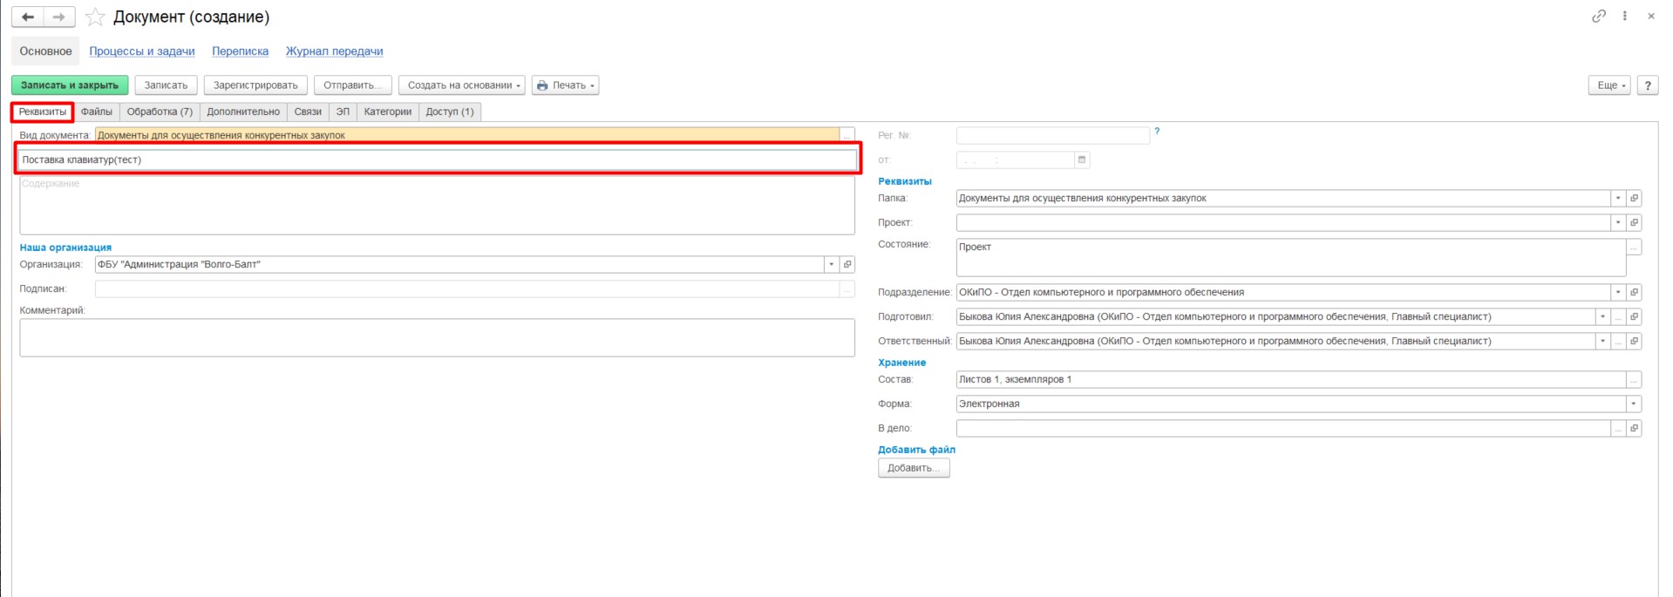Open the Организация field's linked item icon
The image size is (1673, 597).
click(x=847, y=265)
